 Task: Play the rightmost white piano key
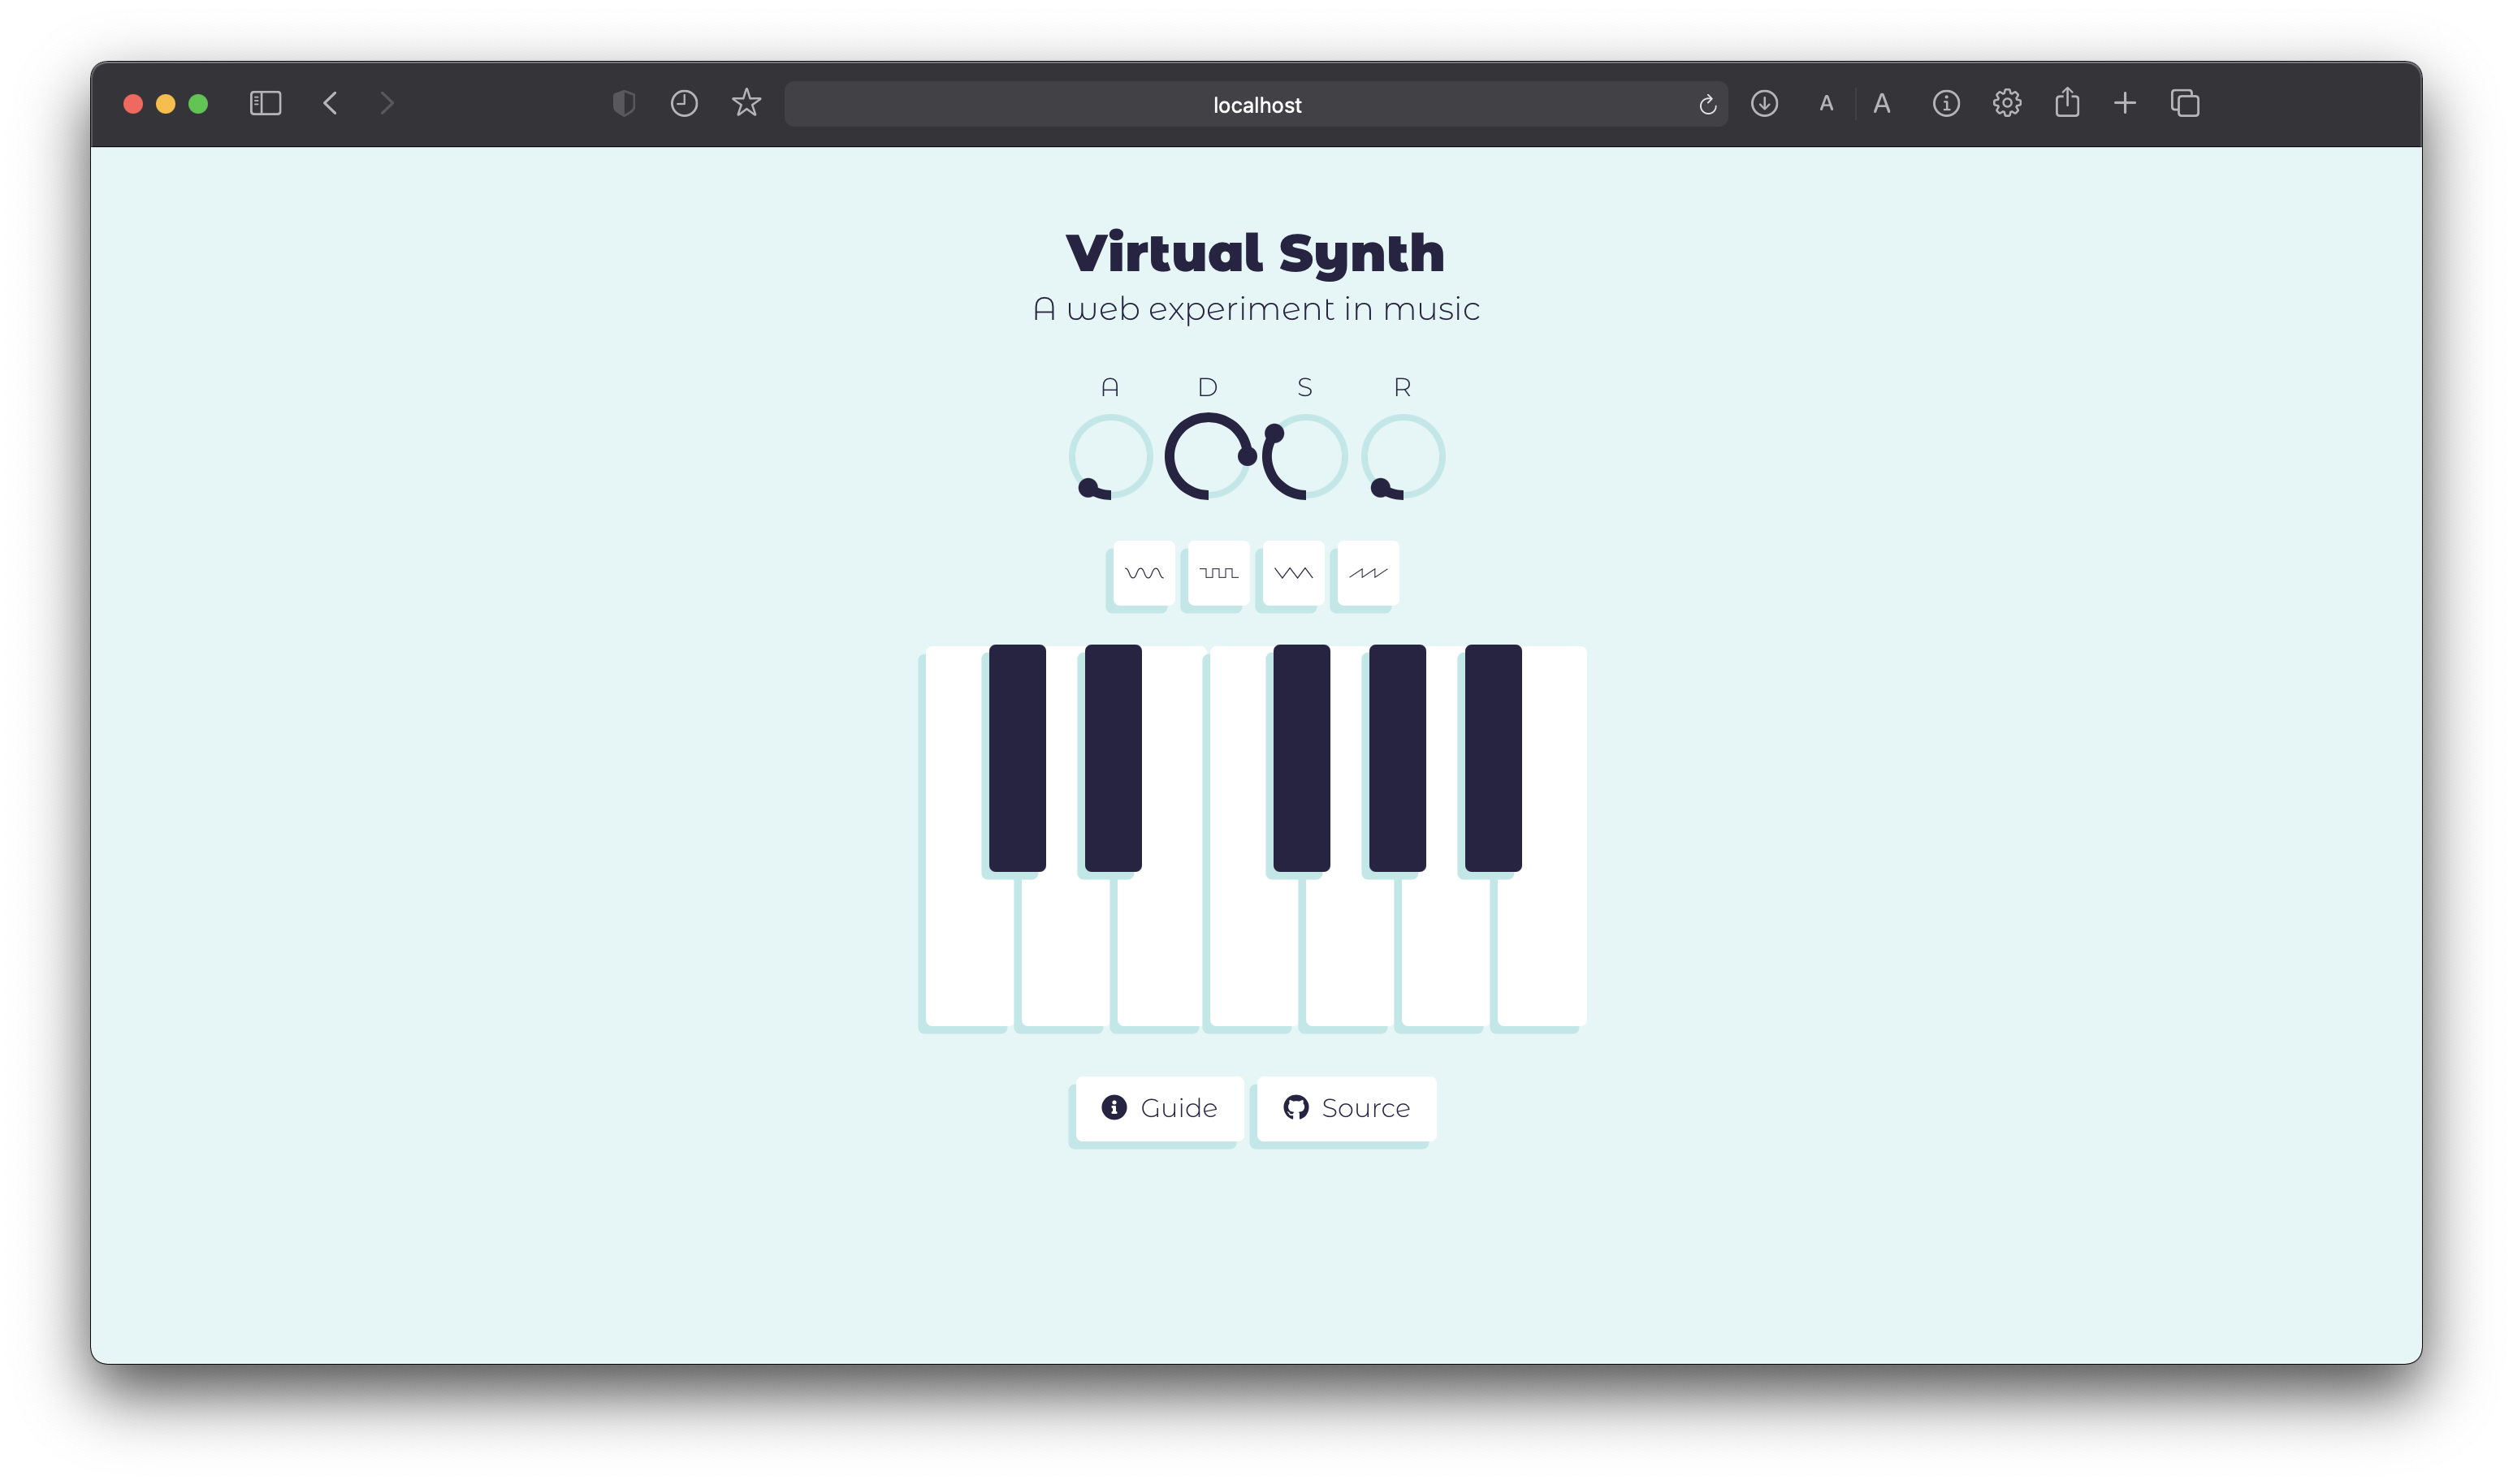tap(1542, 950)
